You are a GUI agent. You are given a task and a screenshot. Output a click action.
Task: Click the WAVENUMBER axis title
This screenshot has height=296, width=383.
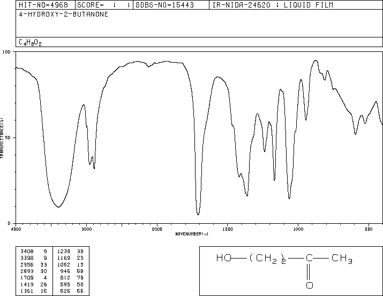click(192, 234)
